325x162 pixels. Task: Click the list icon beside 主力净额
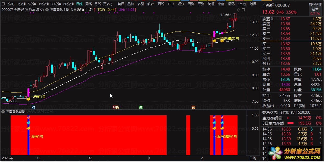coord(280,118)
